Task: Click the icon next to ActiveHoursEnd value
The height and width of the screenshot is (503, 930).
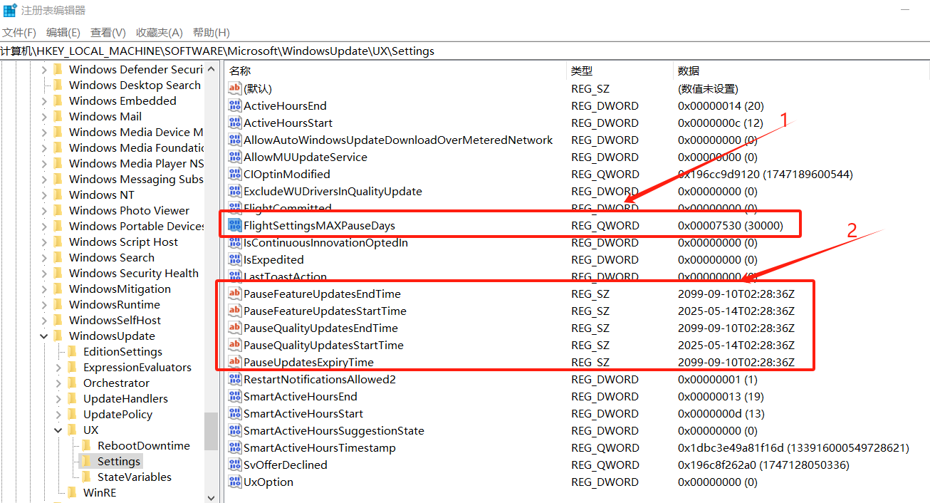Action: [x=234, y=106]
